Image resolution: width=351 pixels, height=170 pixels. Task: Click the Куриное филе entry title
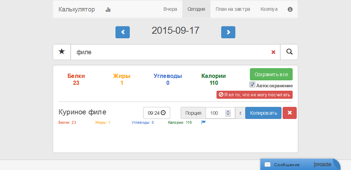[x=82, y=112]
